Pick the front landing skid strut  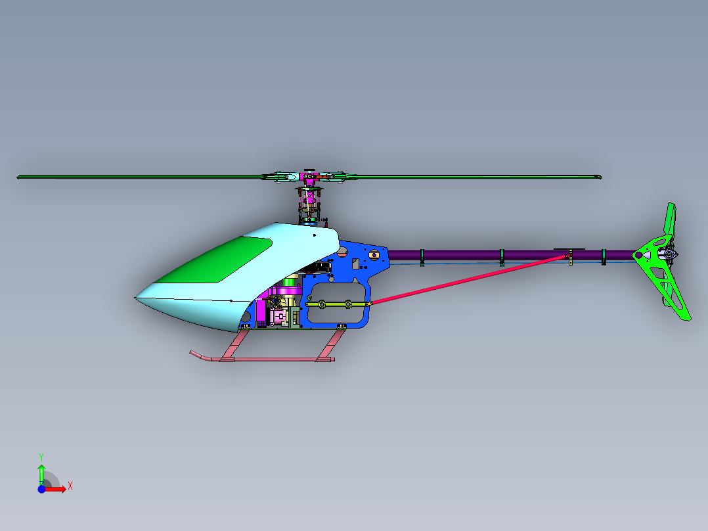(x=234, y=345)
